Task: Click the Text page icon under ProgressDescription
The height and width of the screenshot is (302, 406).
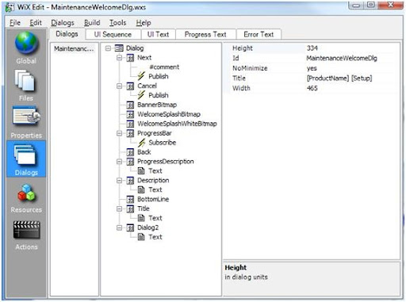Action: (x=141, y=171)
